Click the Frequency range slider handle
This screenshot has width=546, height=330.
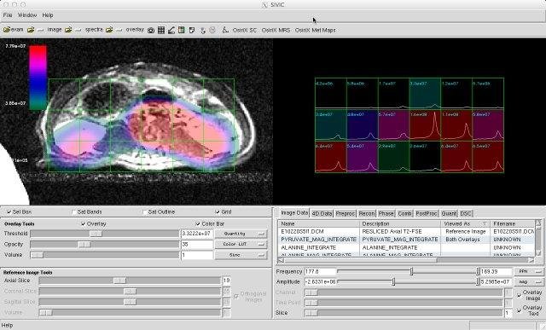[411, 271]
